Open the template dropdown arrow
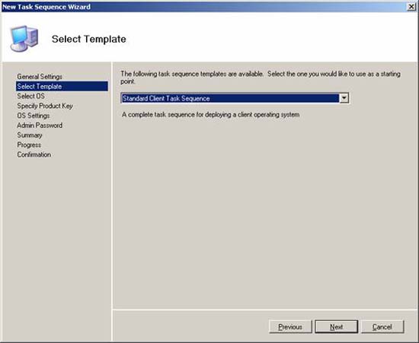Viewport: 419px width, 343px height. click(x=344, y=98)
